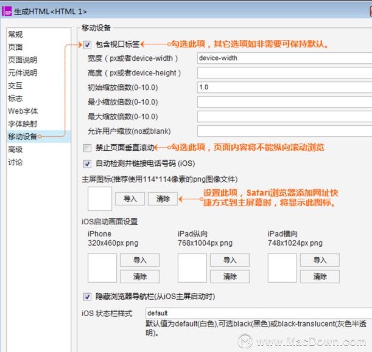Click the 生成HTML<HTML 1> window title
The height and width of the screenshot is (352, 372).
pyautogui.click(x=51, y=12)
